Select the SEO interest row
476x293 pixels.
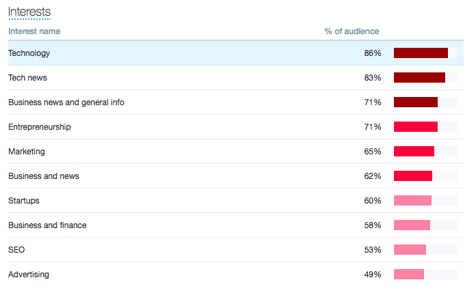click(x=236, y=249)
